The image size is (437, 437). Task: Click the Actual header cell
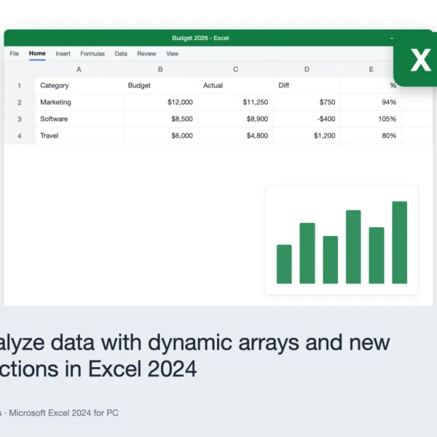tap(235, 85)
